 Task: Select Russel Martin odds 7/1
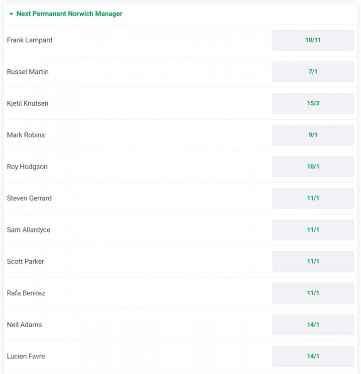pyautogui.click(x=313, y=72)
